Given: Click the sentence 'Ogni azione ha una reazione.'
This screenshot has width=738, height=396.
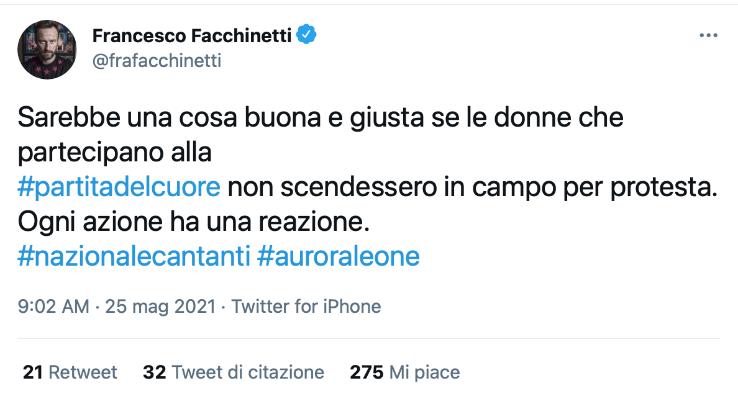Looking at the screenshot, I should pos(194,222).
